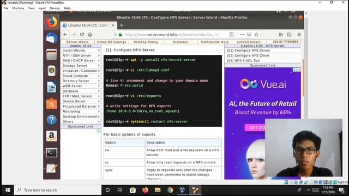
Task: Bookmark this page with the star
Action: tap(256, 34)
